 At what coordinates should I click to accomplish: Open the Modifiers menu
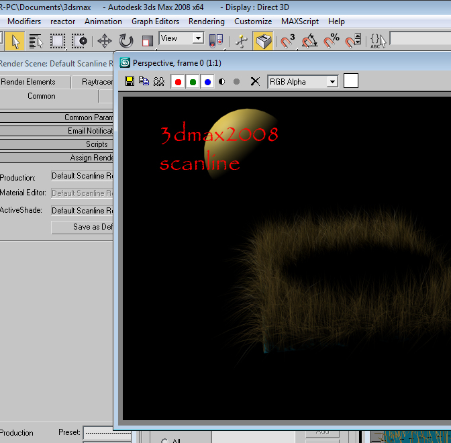24,21
